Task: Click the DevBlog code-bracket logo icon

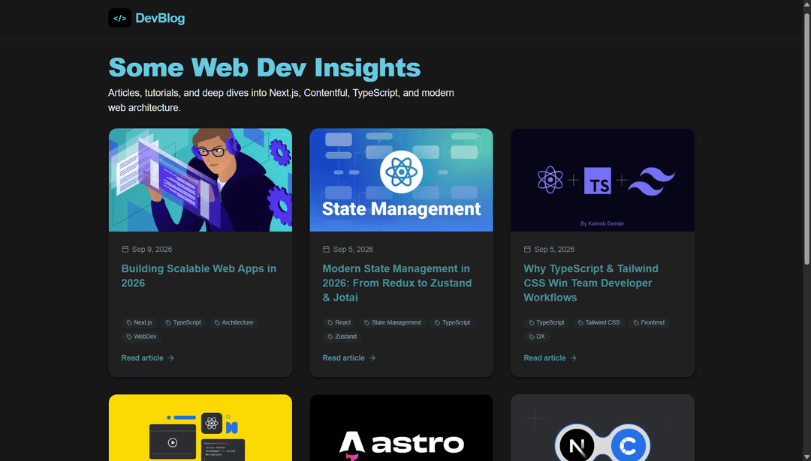Action: point(119,18)
